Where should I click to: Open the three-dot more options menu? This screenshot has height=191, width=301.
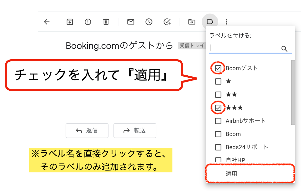pos(226,22)
